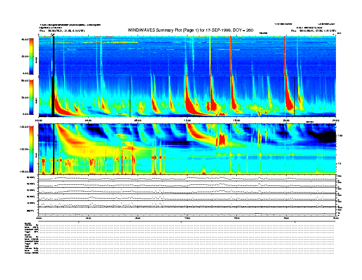The width and height of the screenshot is (362, 280).
Task: Click the thin black line near 07:30 in RAD1
Action: (x=130, y=97)
